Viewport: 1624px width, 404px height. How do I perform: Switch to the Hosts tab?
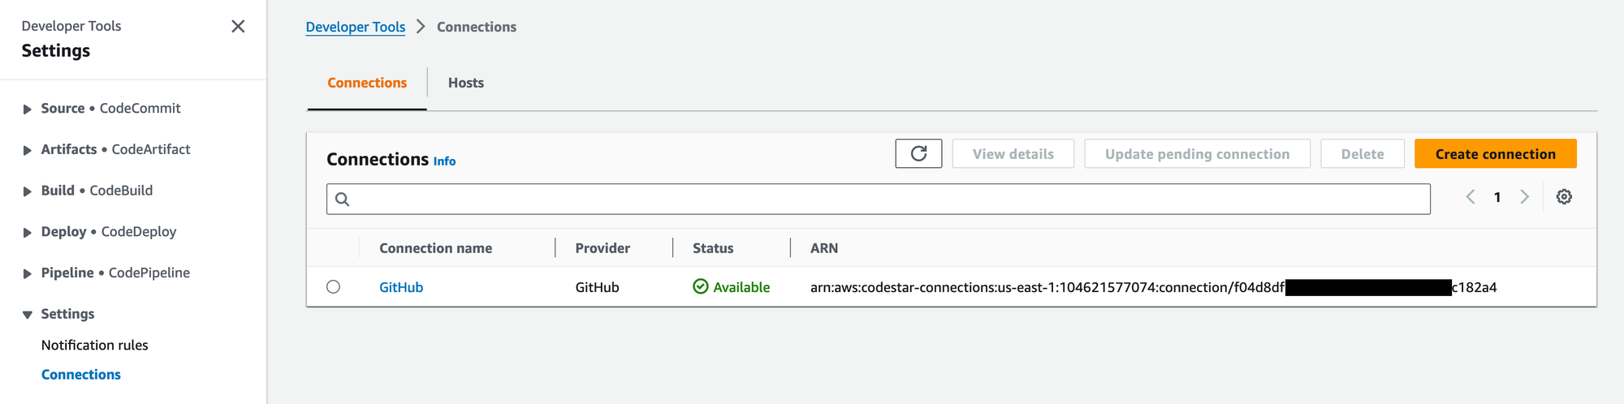pos(465,83)
